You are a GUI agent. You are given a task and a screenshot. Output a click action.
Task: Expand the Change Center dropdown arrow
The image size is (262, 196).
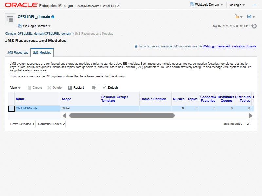coord(241,17)
